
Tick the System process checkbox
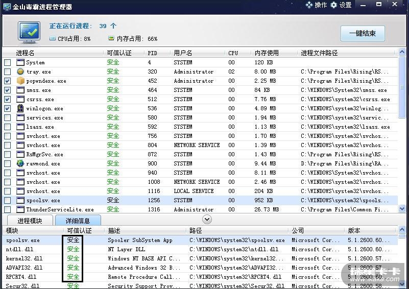point(7,62)
